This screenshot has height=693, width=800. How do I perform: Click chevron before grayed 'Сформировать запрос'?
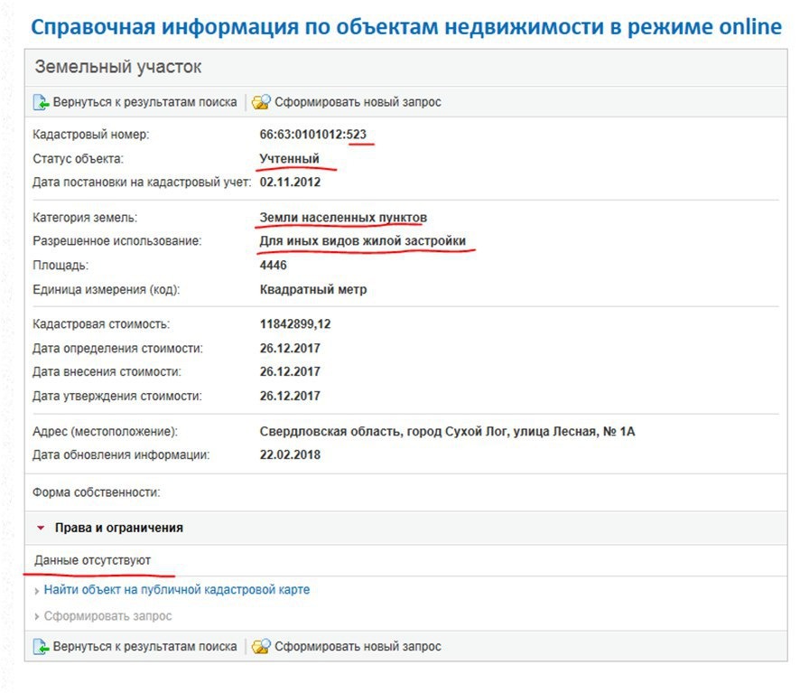36,616
